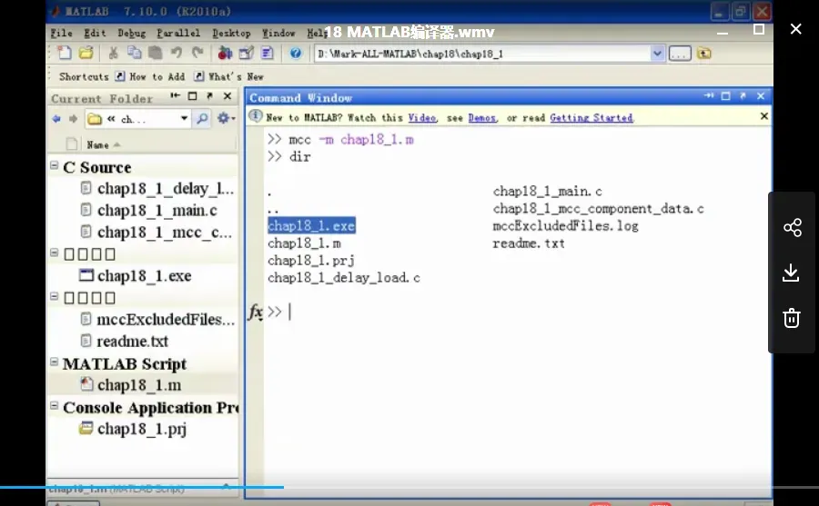The height and width of the screenshot is (506, 819).
Task: Maximize the Current Folder panel
Action: tap(192, 96)
